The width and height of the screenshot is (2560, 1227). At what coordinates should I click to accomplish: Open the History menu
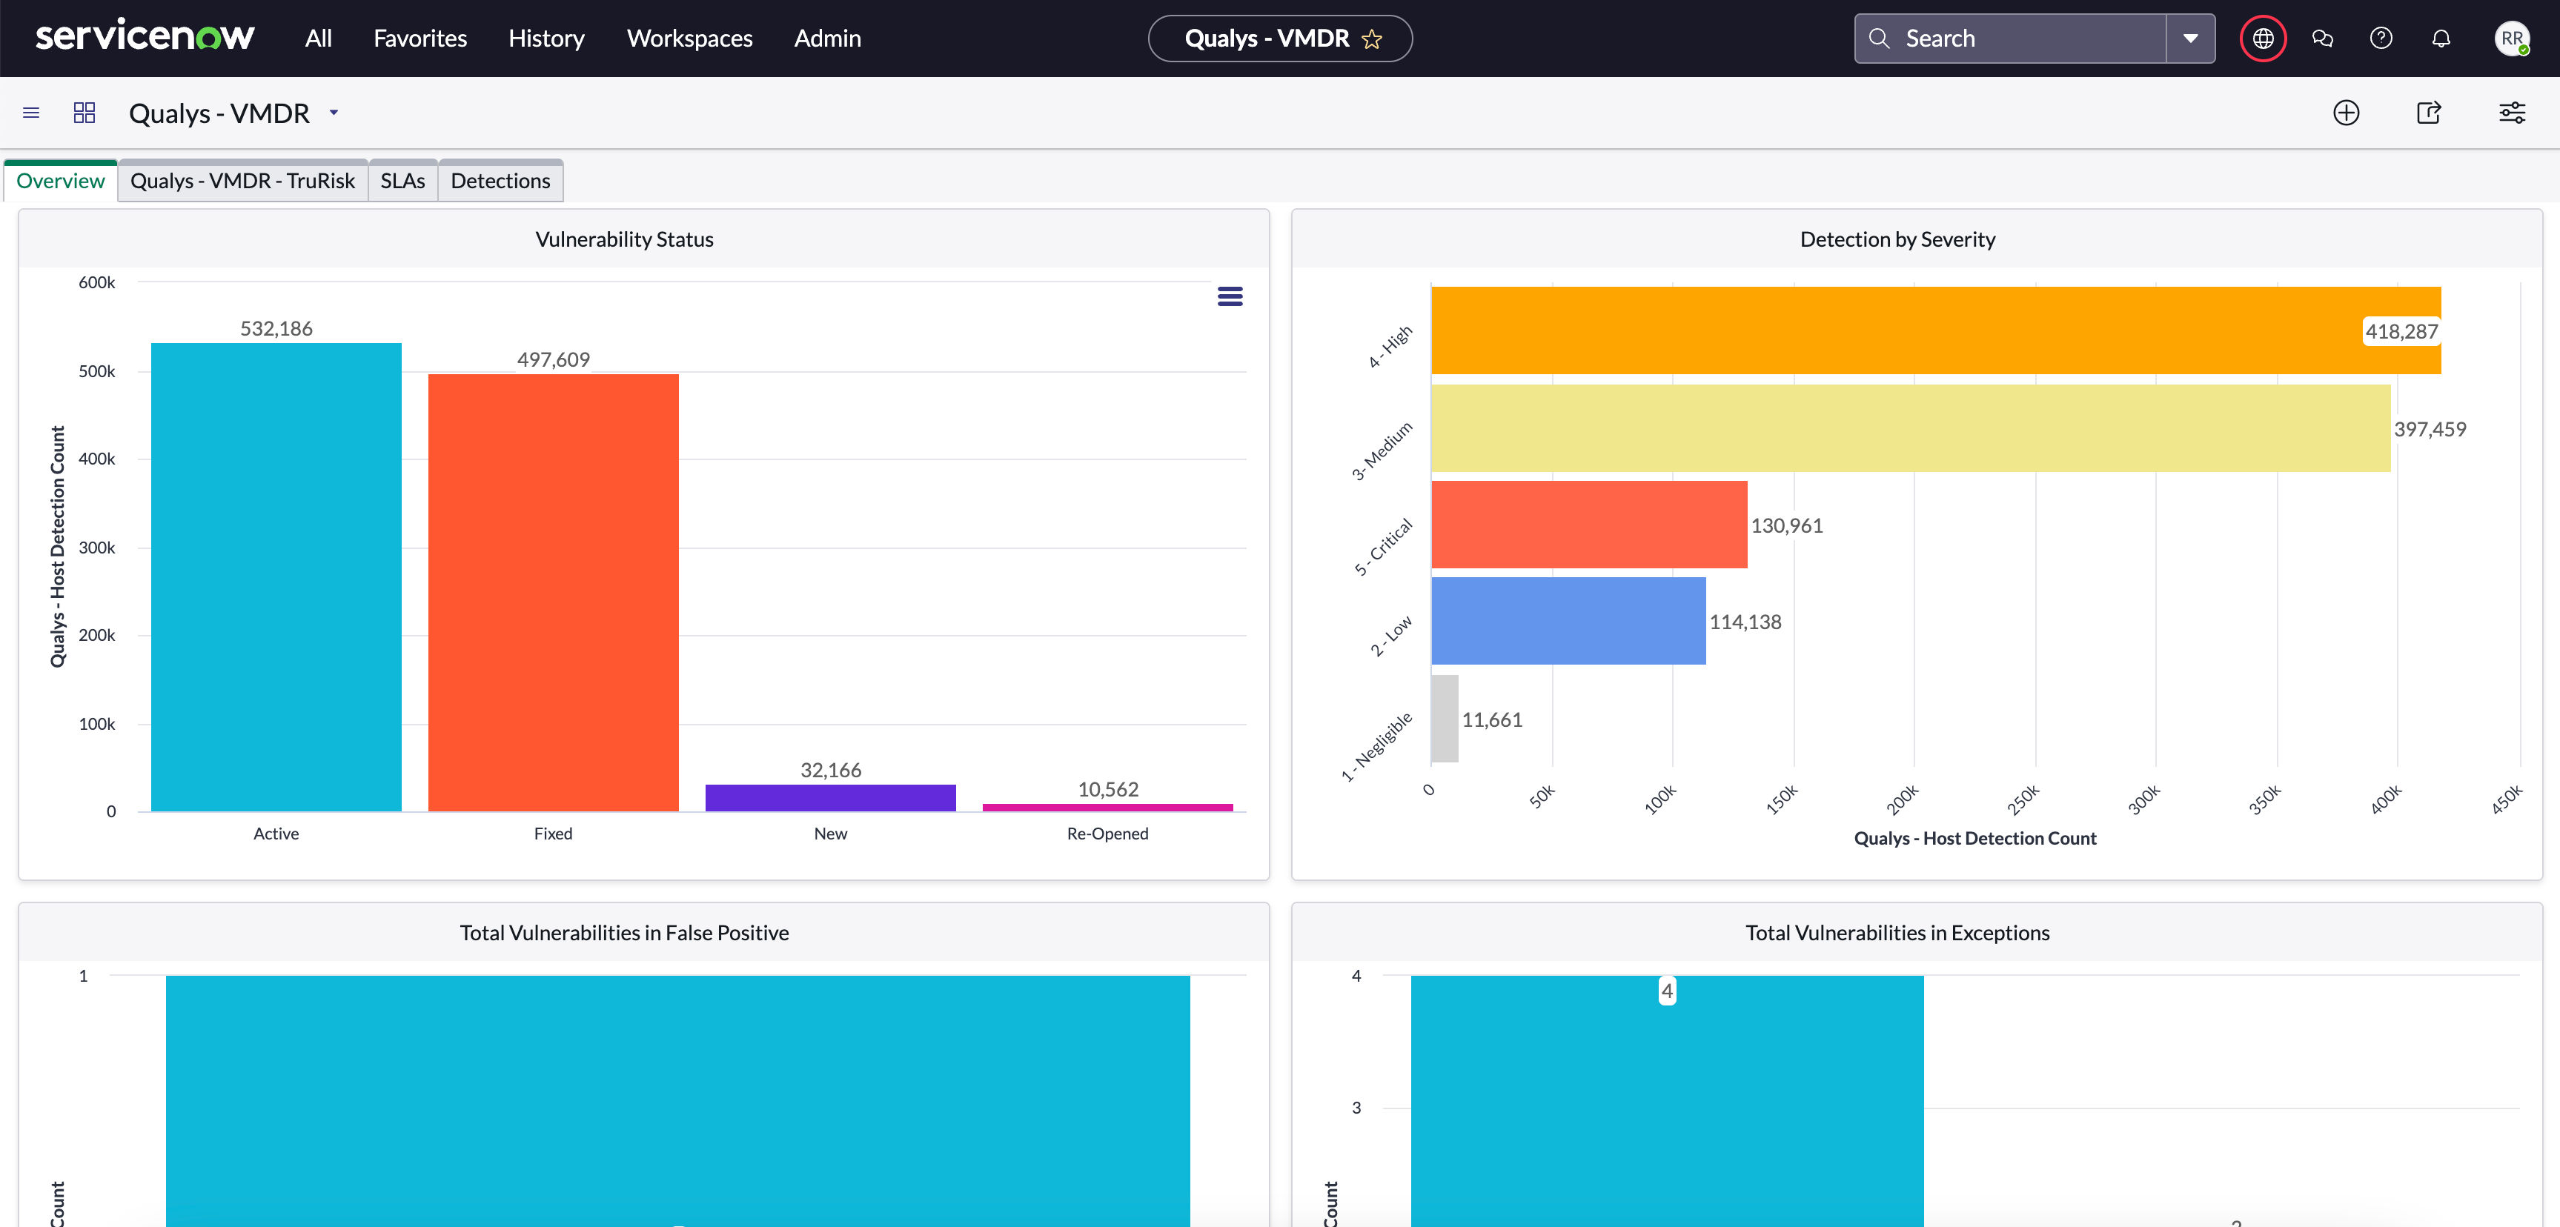pyautogui.click(x=546, y=38)
